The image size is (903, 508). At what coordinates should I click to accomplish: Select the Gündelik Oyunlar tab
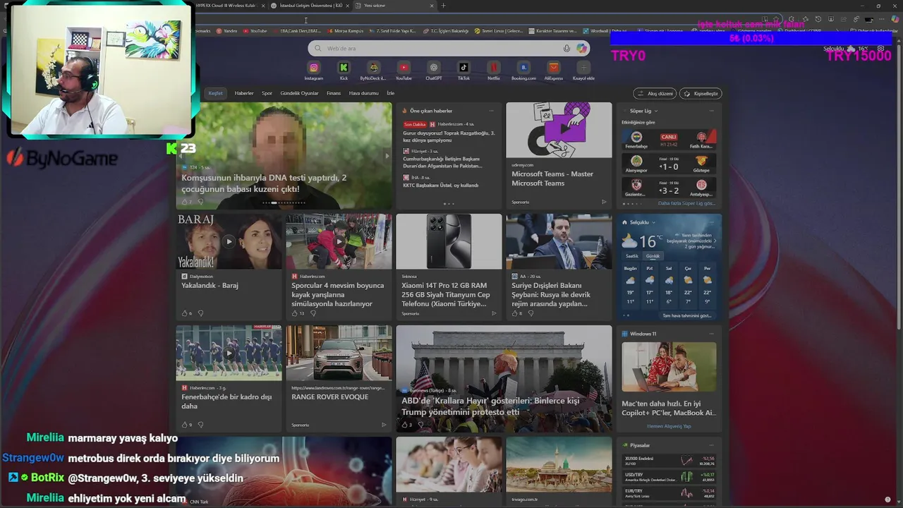pos(299,93)
